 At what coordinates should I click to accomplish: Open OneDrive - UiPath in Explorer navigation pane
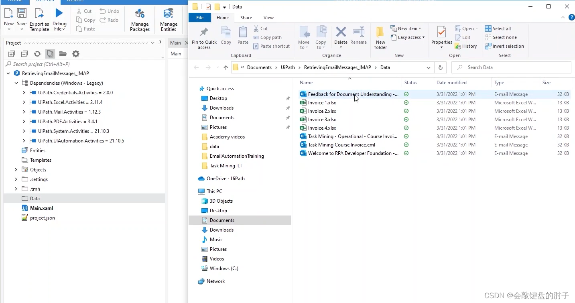(226, 179)
